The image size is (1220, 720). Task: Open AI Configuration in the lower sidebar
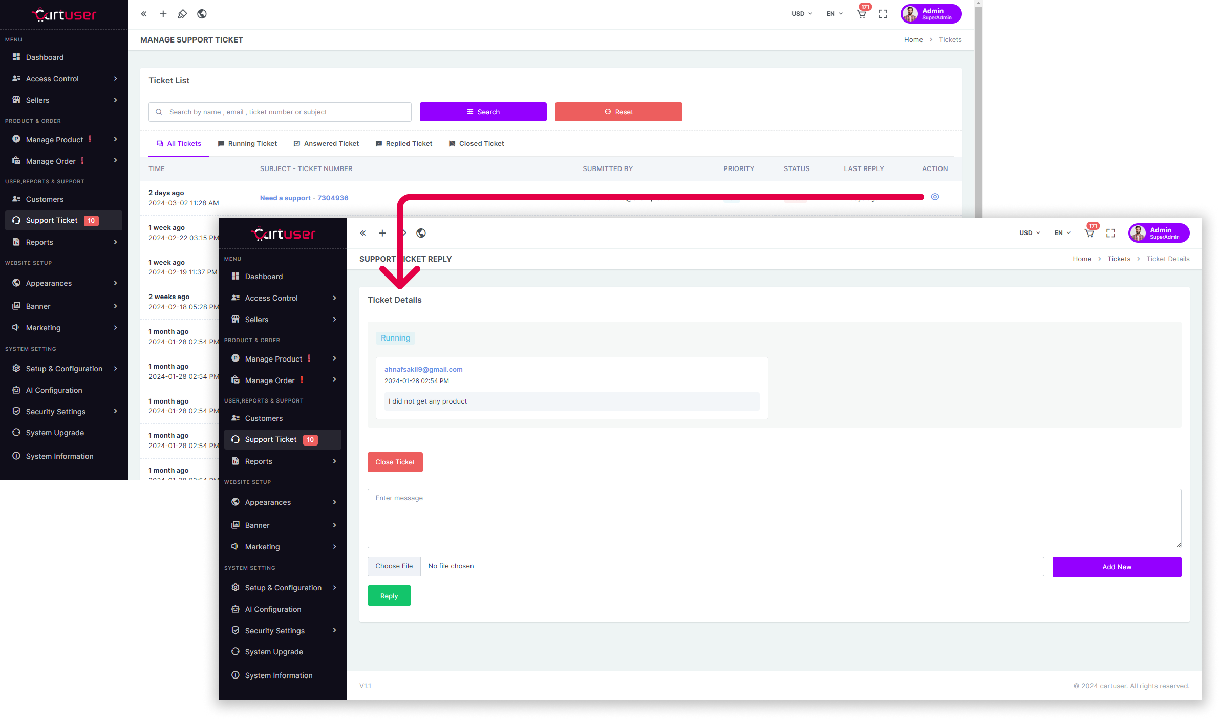(273, 609)
